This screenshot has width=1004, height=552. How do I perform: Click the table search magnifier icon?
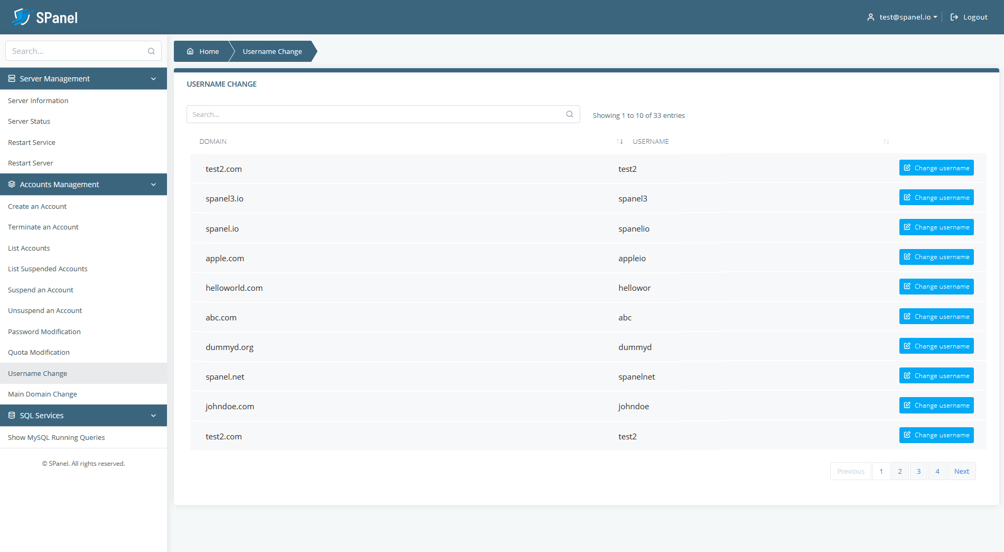coord(569,114)
